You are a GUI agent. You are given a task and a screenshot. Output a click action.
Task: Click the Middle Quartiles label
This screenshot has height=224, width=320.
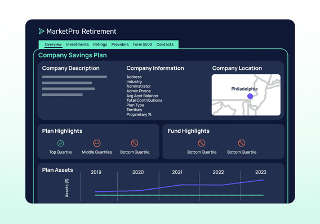pyautogui.click(x=97, y=152)
